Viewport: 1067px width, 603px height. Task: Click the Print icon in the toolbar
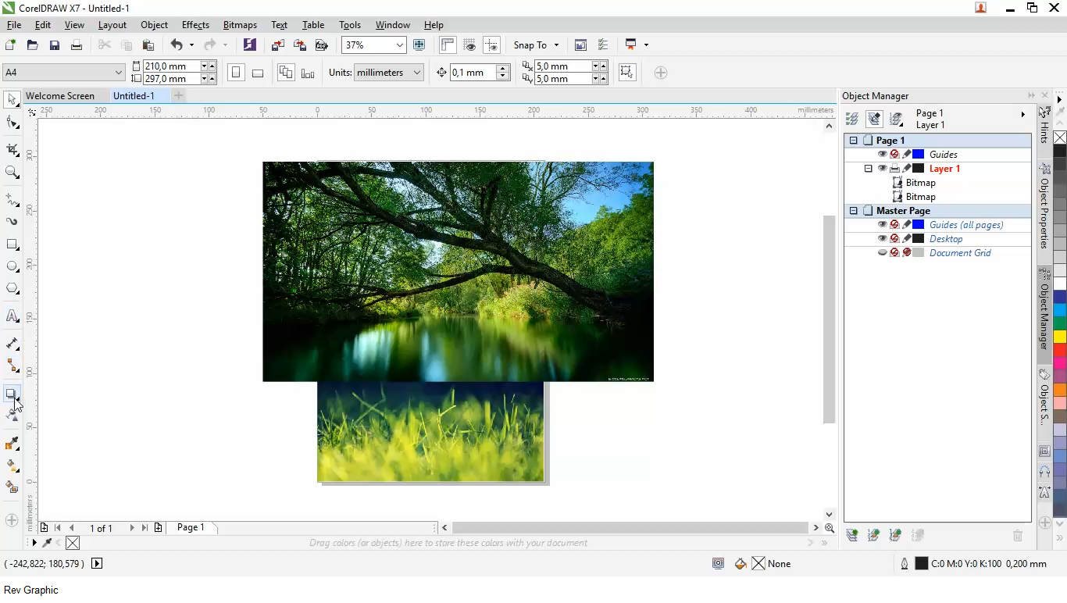point(77,45)
